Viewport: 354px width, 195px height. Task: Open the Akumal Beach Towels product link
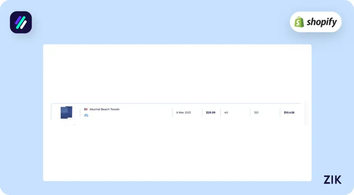(104, 109)
